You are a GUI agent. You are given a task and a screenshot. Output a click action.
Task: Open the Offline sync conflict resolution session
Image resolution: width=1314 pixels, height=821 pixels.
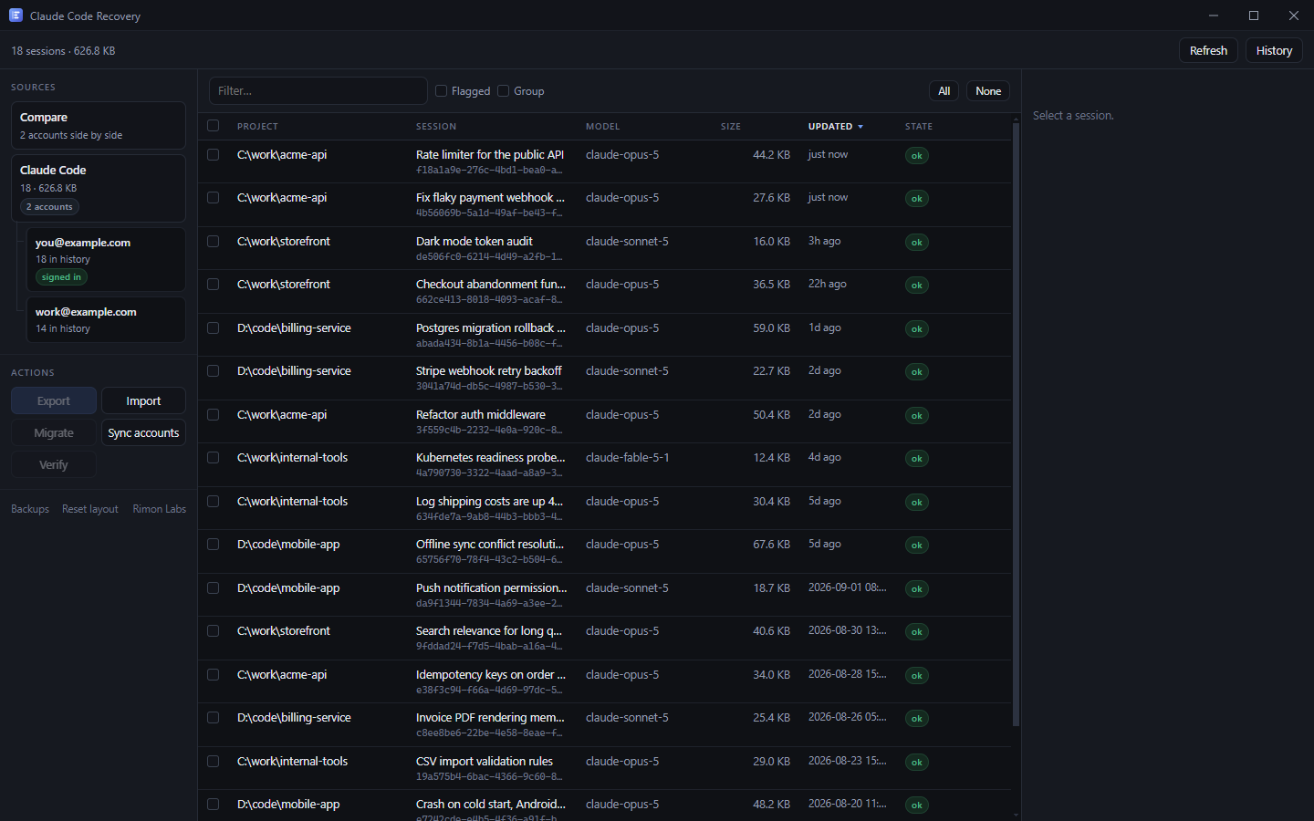click(490, 545)
